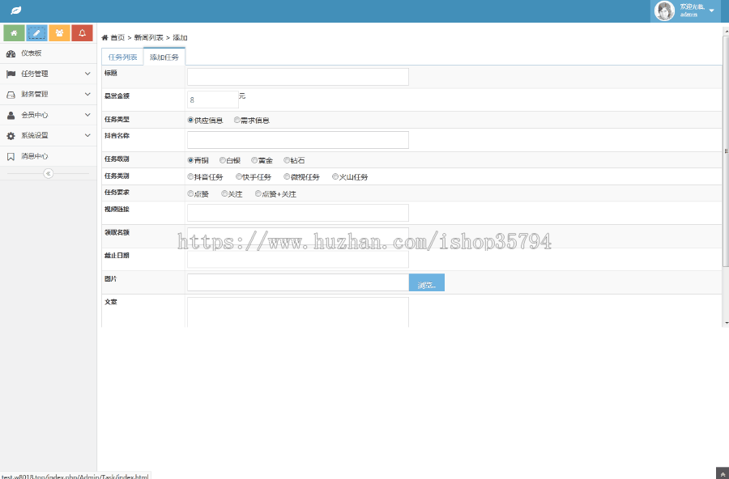
Task: Switch to the 任务列表 tab
Action: coord(123,57)
